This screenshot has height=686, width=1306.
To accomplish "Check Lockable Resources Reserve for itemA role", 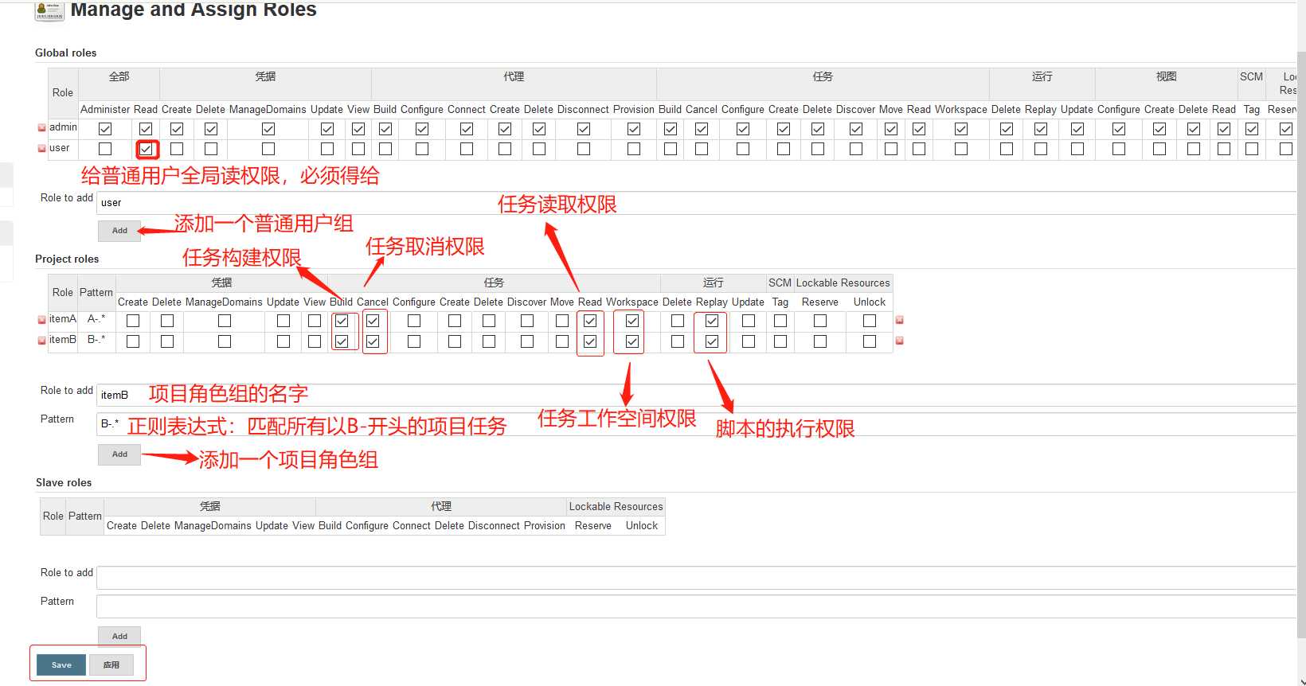I will coord(820,321).
